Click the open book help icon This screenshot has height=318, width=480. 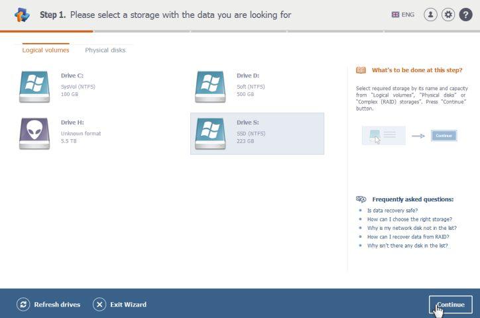[361, 70]
